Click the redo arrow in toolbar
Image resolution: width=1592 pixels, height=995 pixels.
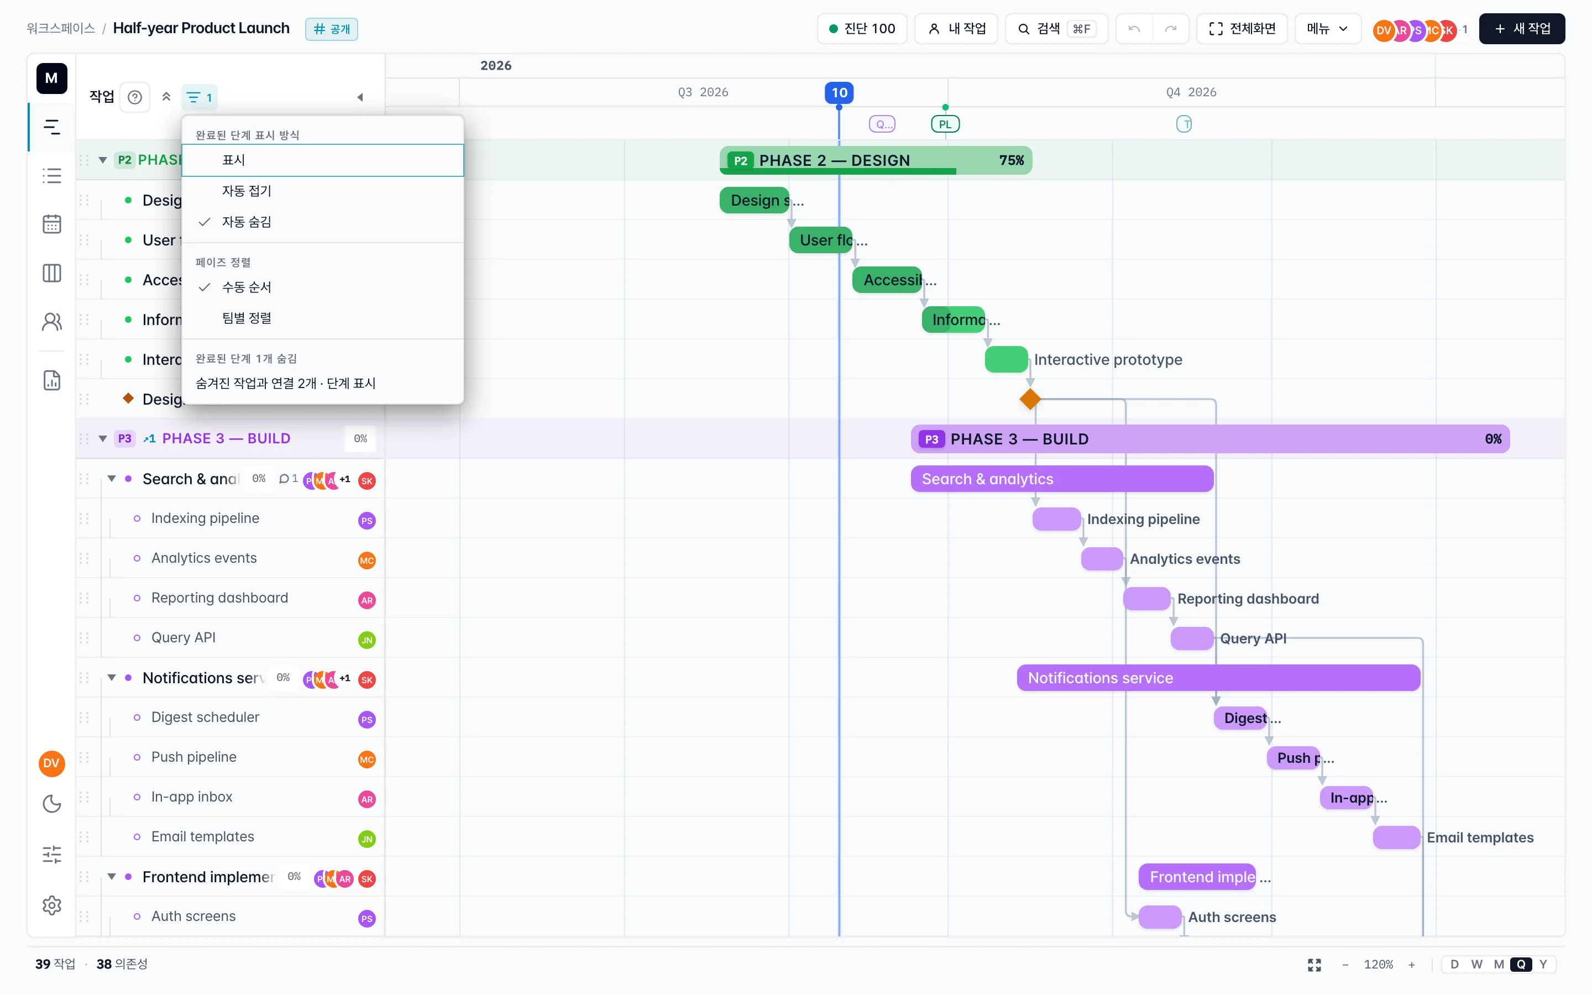pyautogui.click(x=1170, y=29)
